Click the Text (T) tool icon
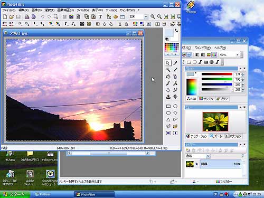 (x=100, y=17)
